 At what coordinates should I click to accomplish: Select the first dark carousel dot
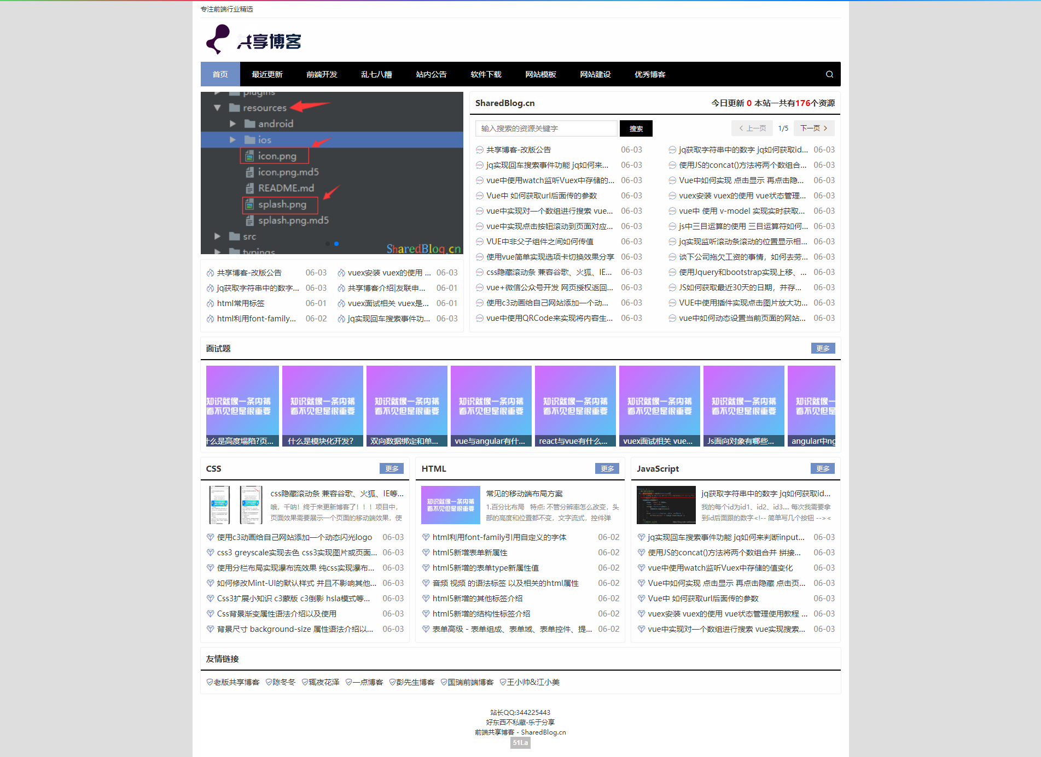tap(328, 244)
